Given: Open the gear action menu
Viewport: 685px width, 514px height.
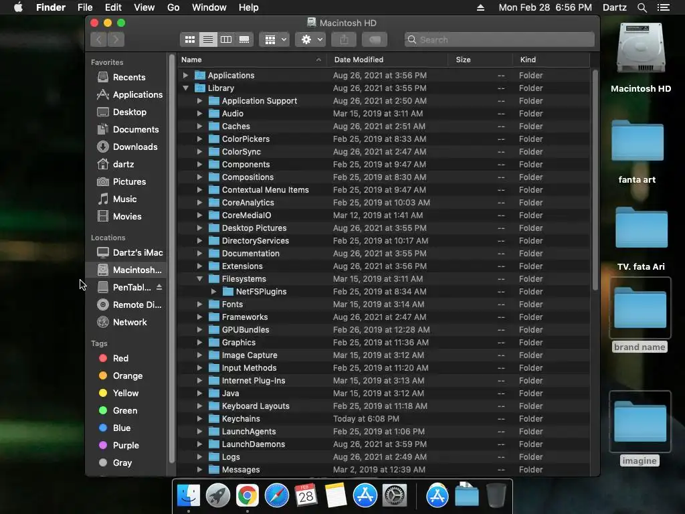Looking at the screenshot, I should click(x=310, y=39).
